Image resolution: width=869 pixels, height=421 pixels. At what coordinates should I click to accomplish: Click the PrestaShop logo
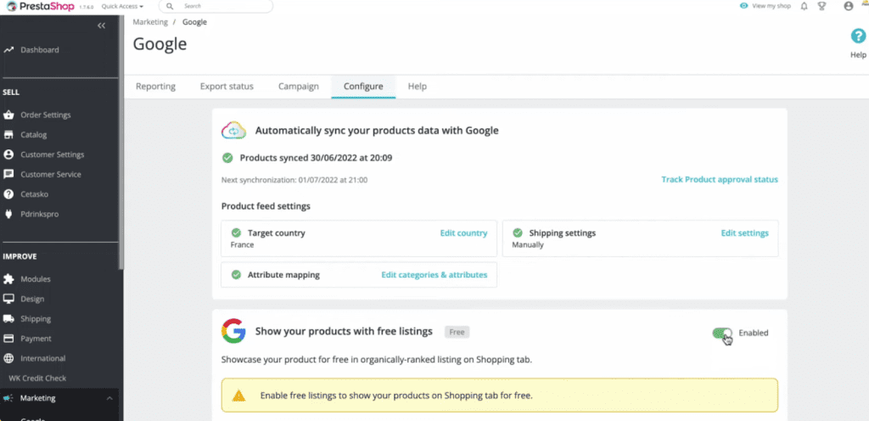click(40, 6)
